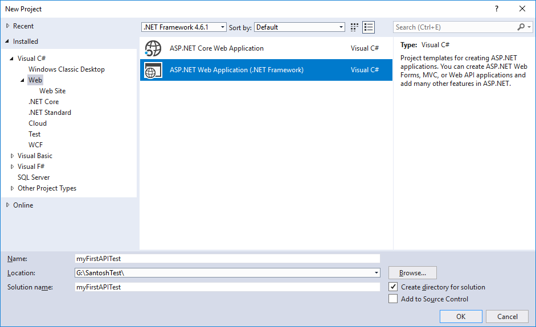Select the Installed label
Image resolution: width=536 pixels, height=327 pixels.
(x=25, y=42)
